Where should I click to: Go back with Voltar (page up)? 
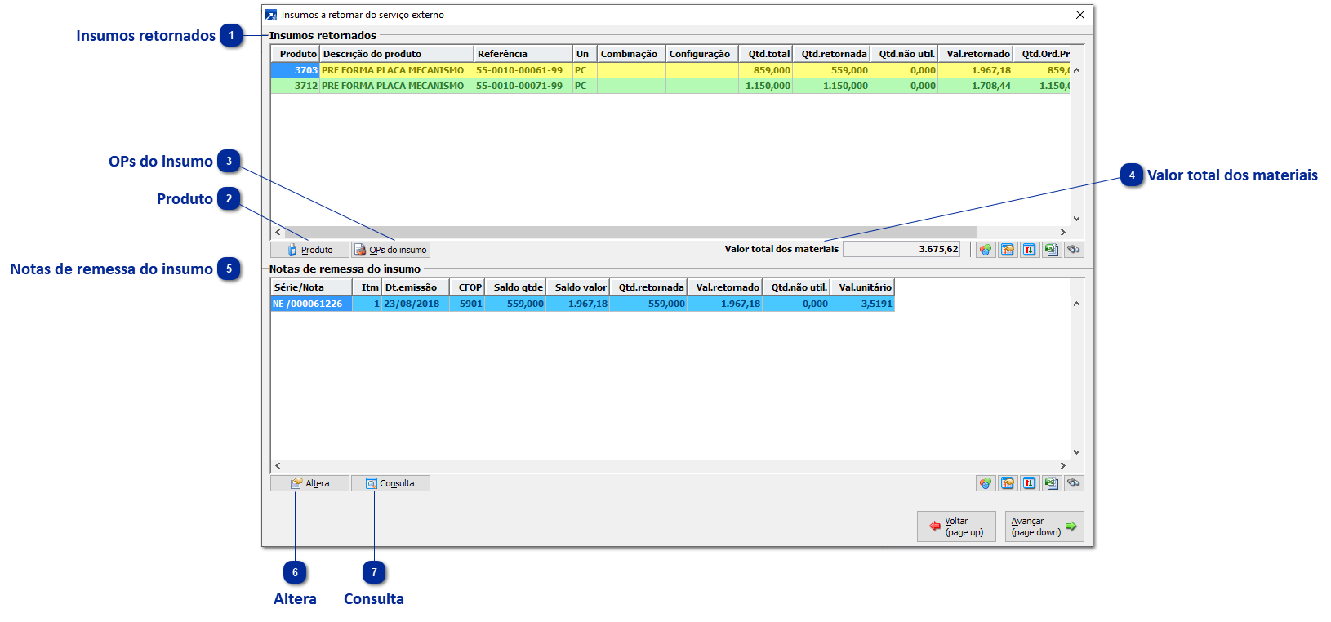(x=956, y=526)
